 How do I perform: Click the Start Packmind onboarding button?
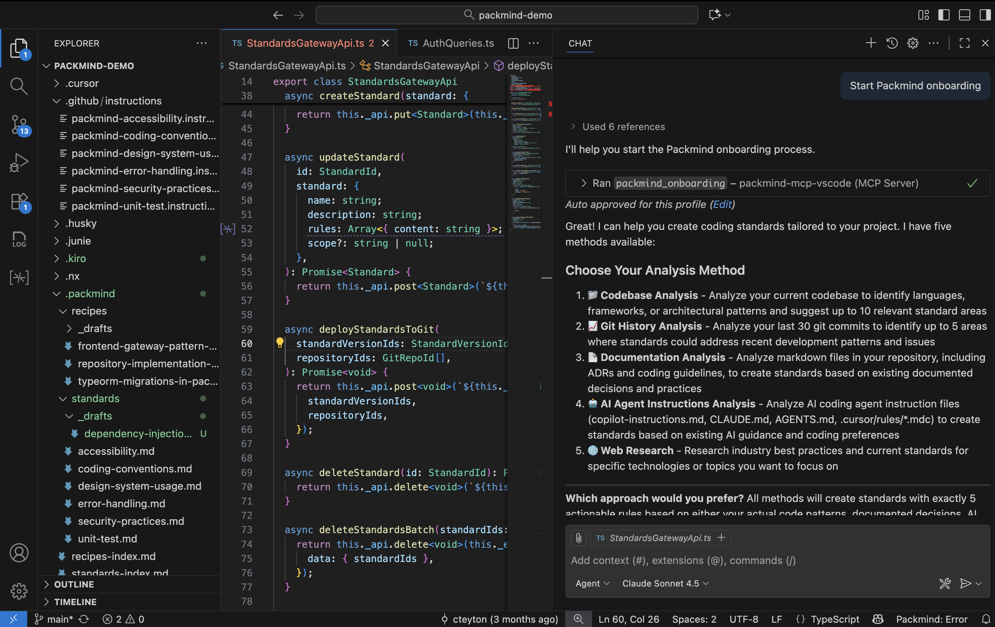(915, 86)
